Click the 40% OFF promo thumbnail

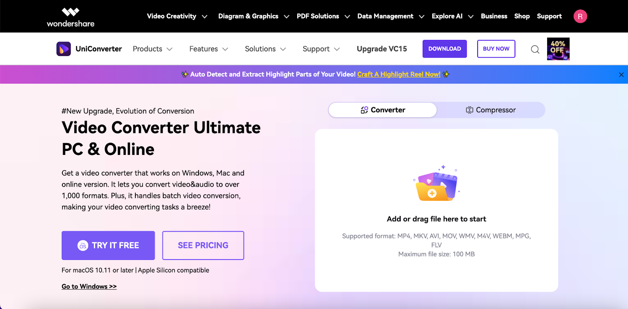coord(558,49)
